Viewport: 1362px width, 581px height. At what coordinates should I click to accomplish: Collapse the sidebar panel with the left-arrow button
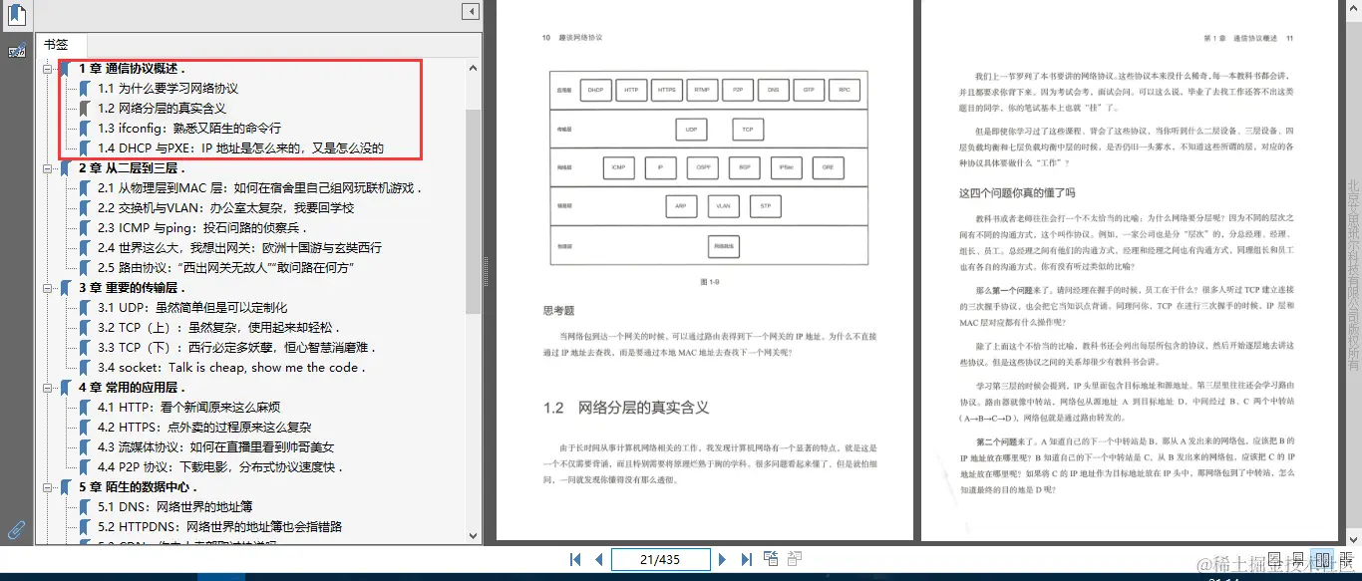470,10
